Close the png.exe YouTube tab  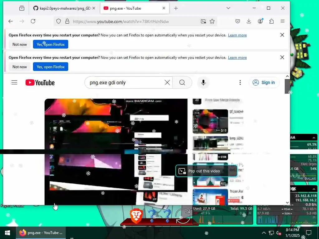pyautogui.click(x=164, y=8)
